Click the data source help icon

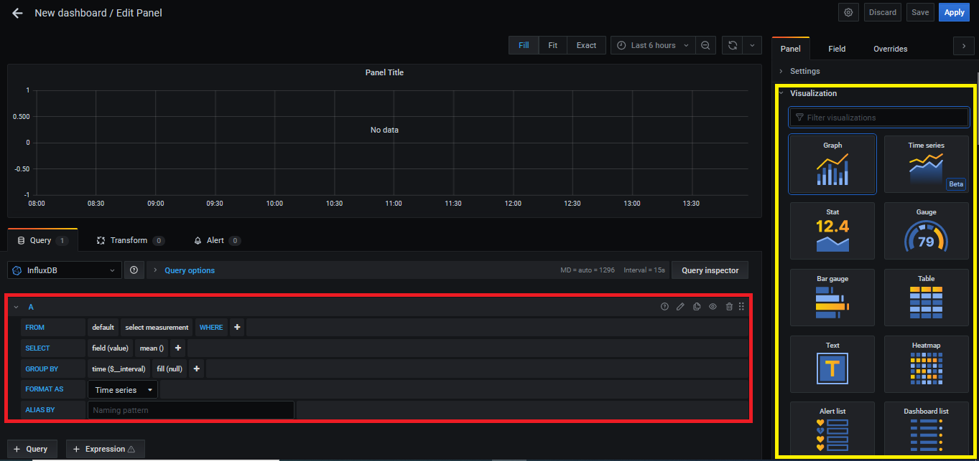pyautogui.click(x=134, y=270)
